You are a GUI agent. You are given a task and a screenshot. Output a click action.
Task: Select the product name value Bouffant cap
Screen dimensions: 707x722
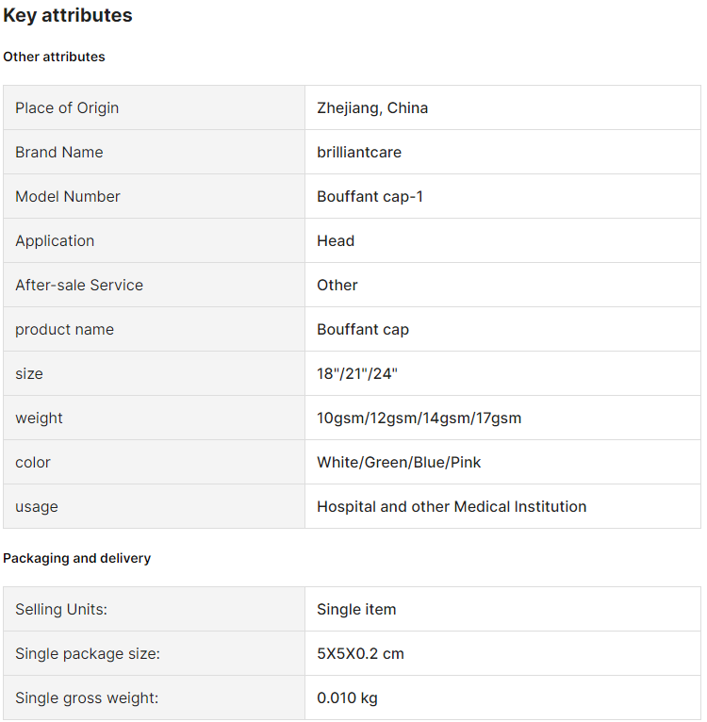coord(363,329)
